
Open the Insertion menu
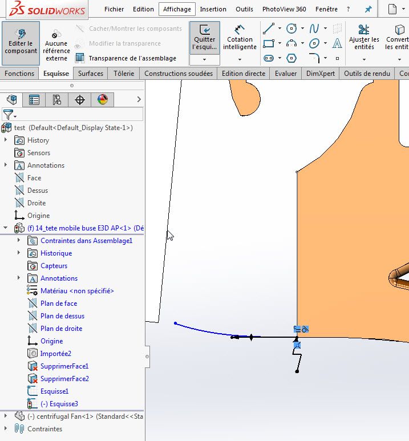pos(213,9)
